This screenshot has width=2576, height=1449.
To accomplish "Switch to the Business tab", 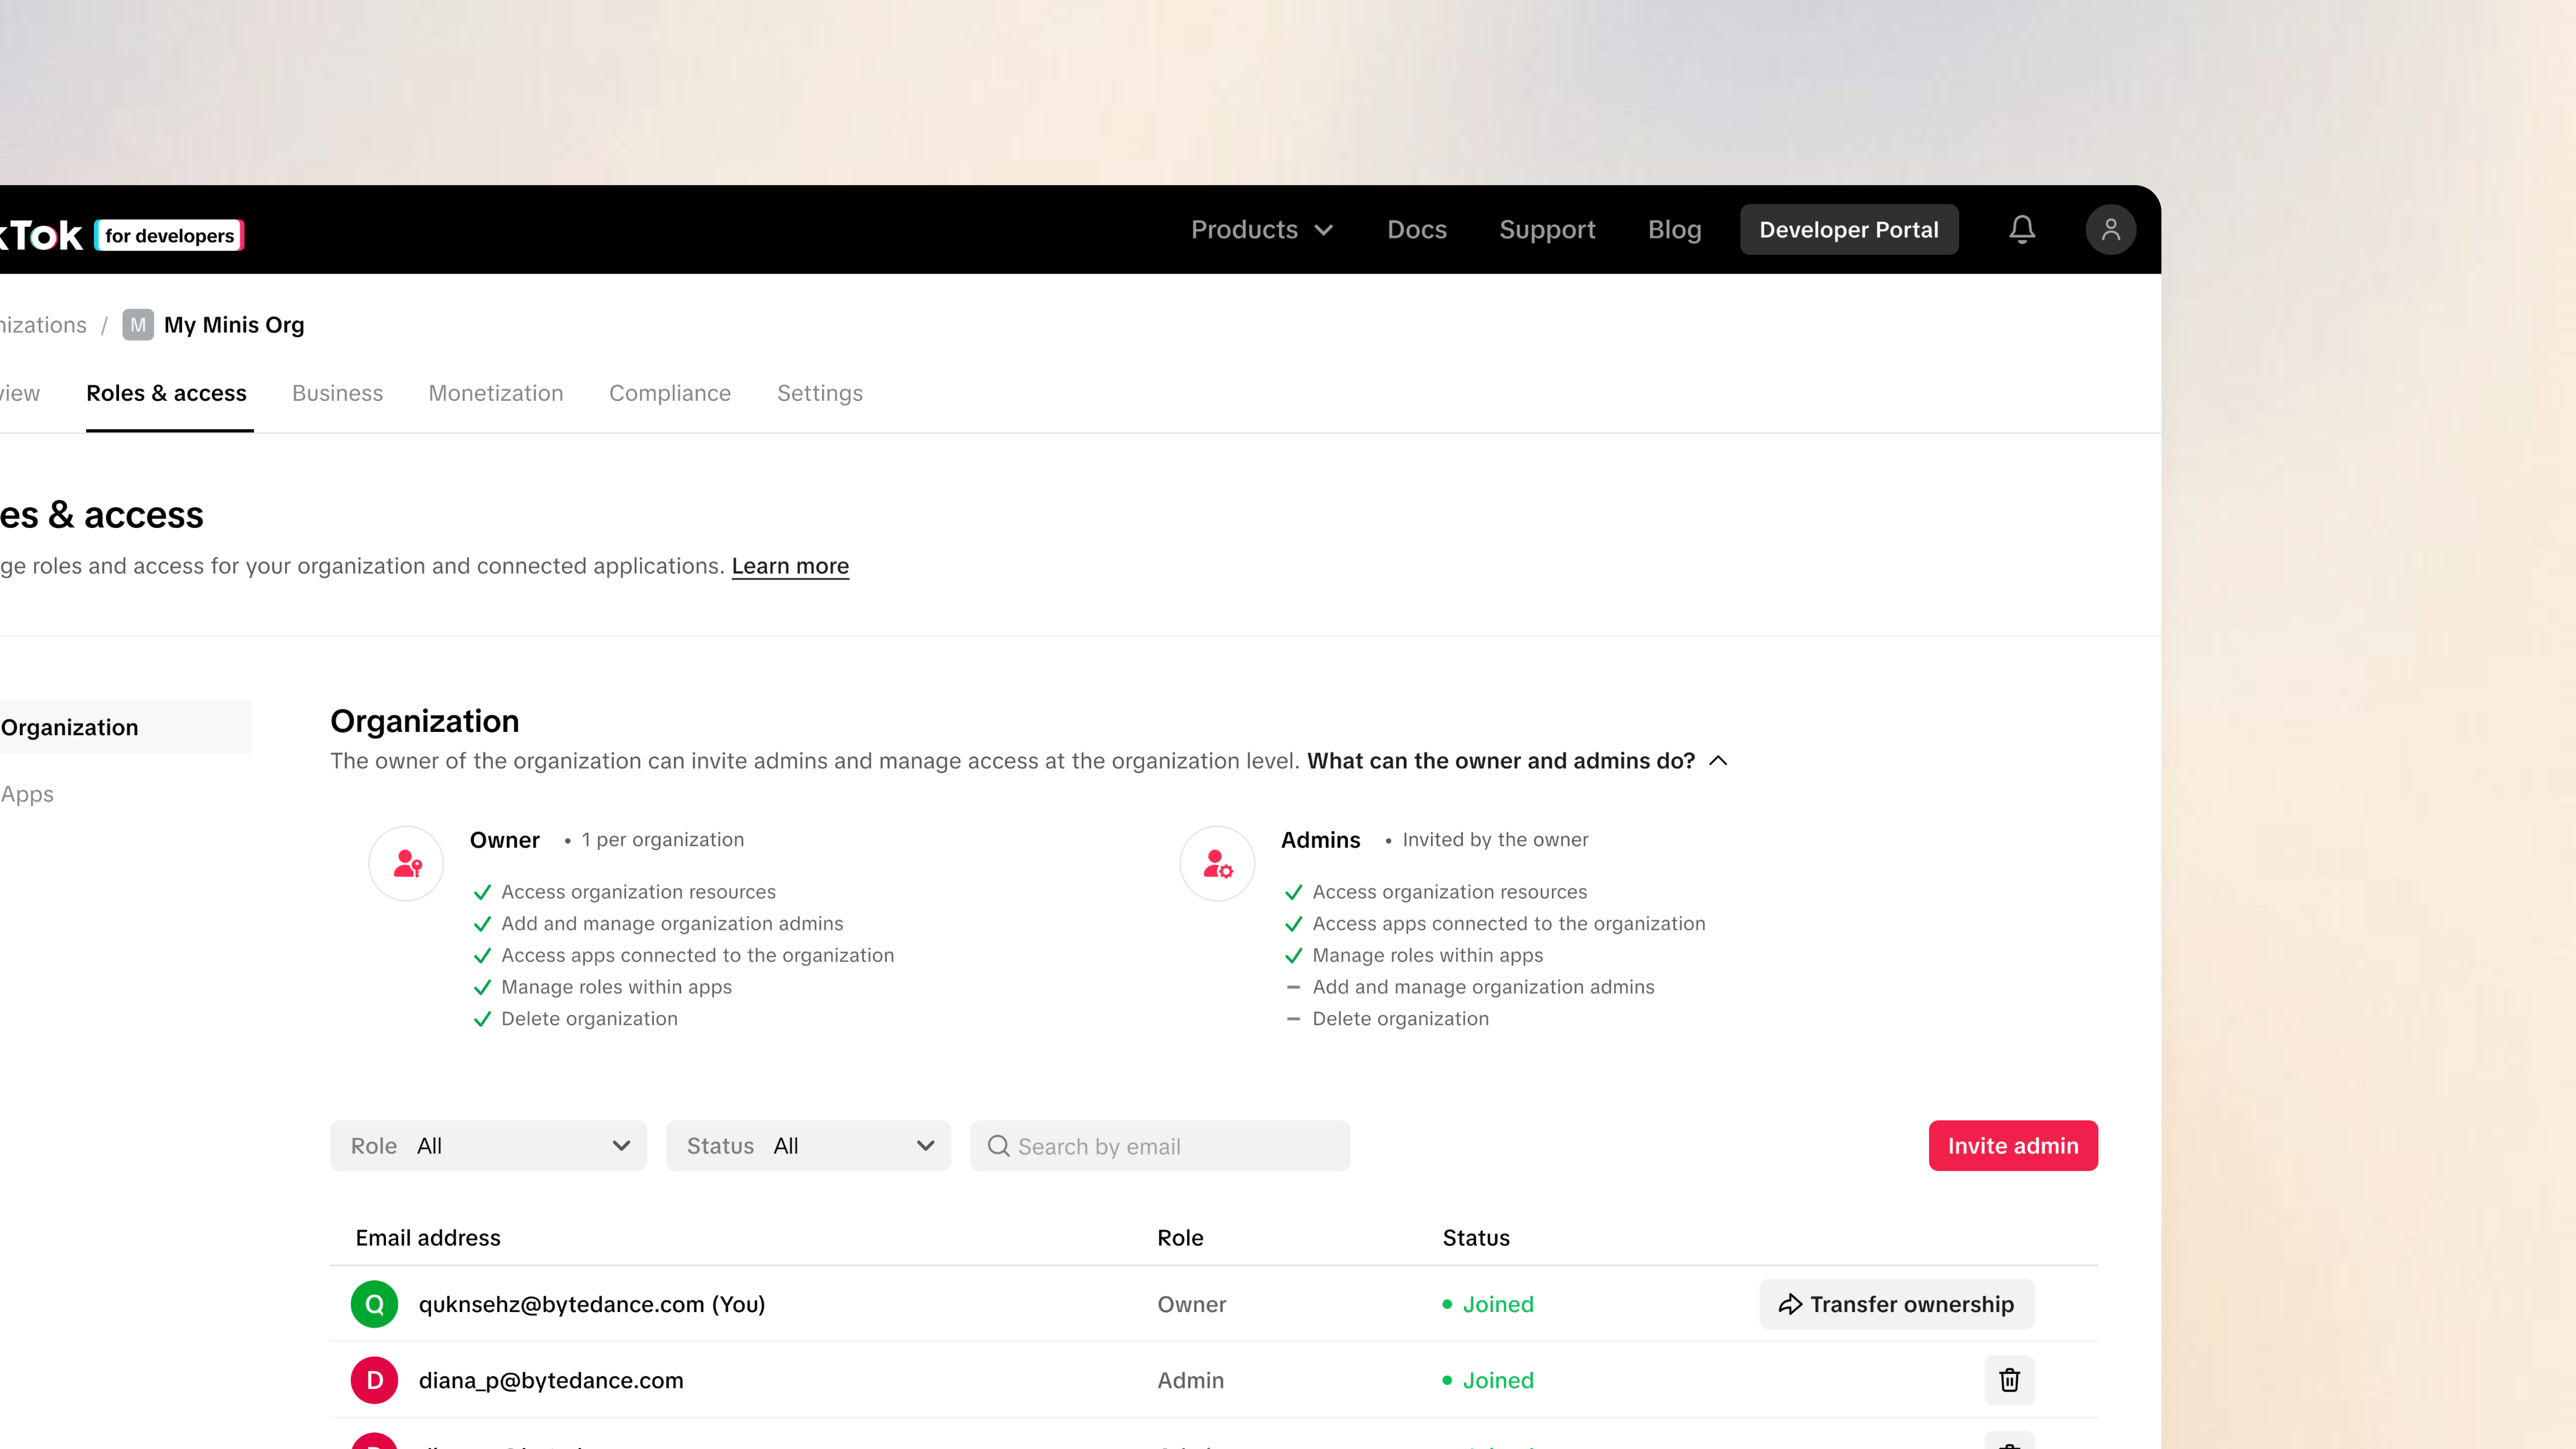I will pyautogui.click(x=337, y=393).
